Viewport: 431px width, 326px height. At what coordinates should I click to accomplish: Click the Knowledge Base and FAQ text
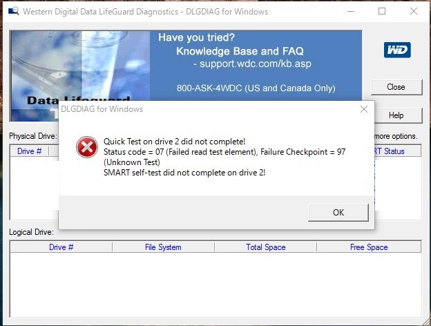point(240,51)
